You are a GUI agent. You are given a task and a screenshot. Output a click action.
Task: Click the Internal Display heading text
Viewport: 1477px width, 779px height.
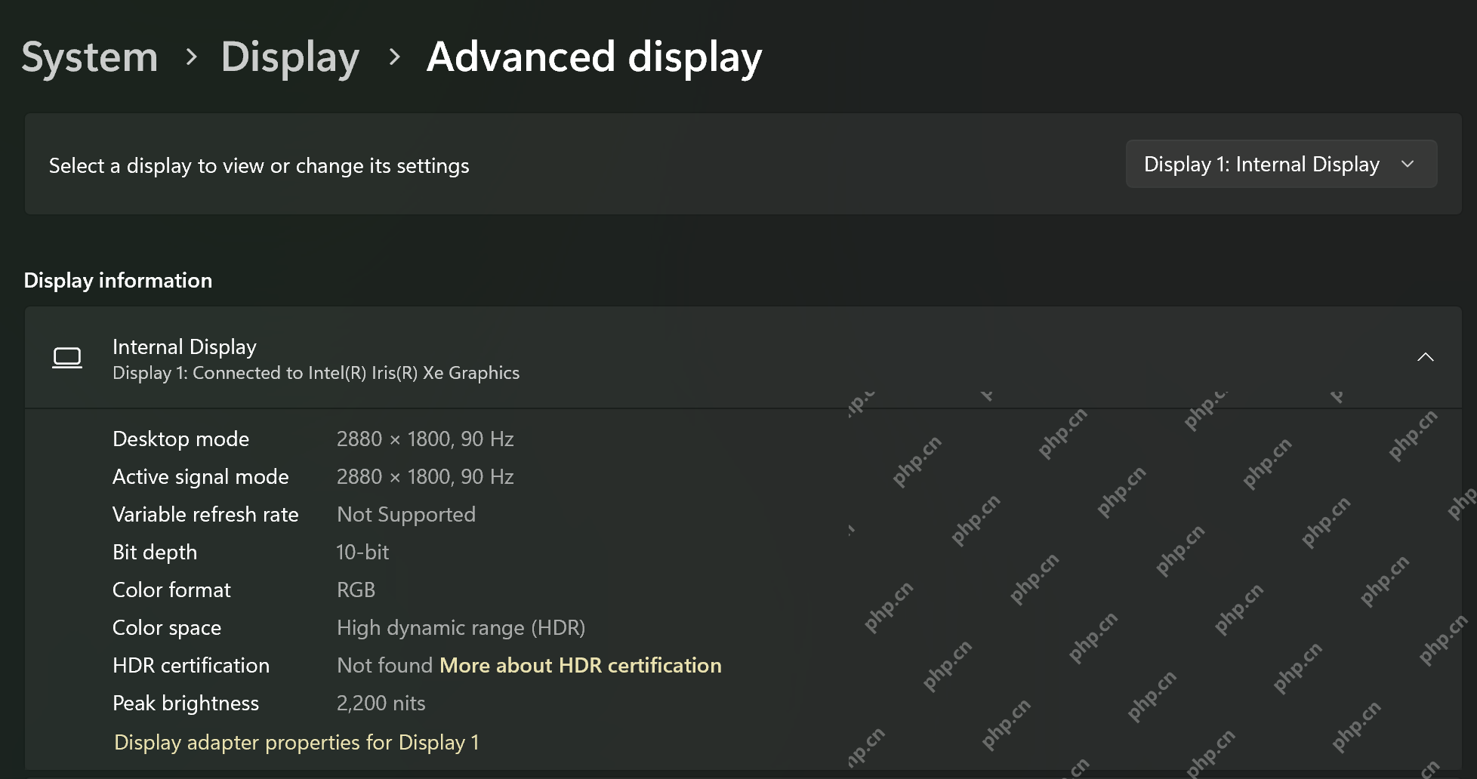pyautogui.click(x=184, y=346)
